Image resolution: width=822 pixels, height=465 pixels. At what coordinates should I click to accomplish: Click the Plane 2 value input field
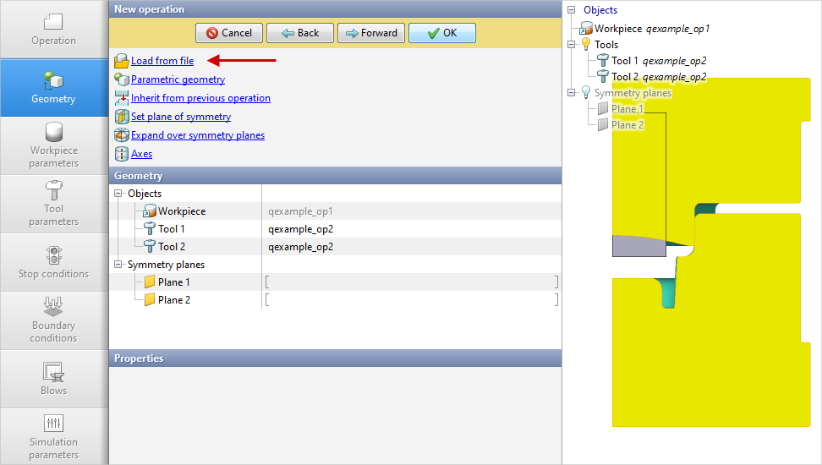(411, 300)
